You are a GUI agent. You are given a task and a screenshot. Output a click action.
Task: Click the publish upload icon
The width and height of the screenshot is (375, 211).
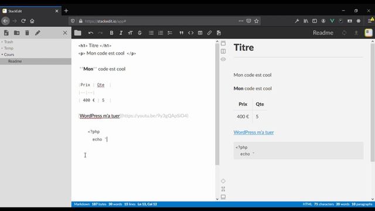(356, 33)
